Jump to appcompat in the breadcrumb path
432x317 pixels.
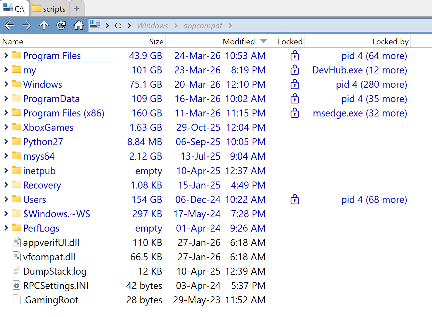pyautogui.click(x=203, y=26)
